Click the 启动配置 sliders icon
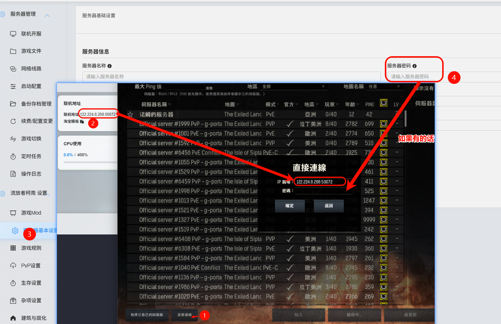 coord(13,86)
